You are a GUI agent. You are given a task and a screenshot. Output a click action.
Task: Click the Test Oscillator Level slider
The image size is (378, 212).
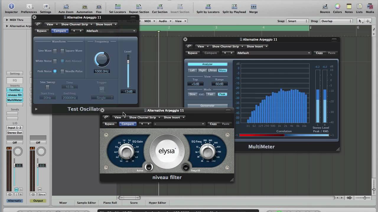[128, 71]
